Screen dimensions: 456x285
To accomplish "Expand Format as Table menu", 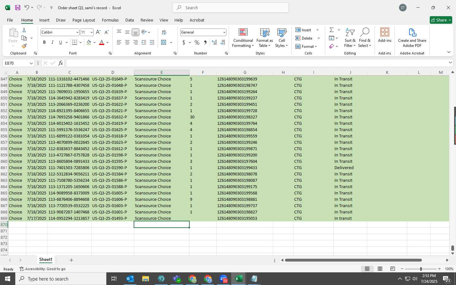I will coord(264,37).
